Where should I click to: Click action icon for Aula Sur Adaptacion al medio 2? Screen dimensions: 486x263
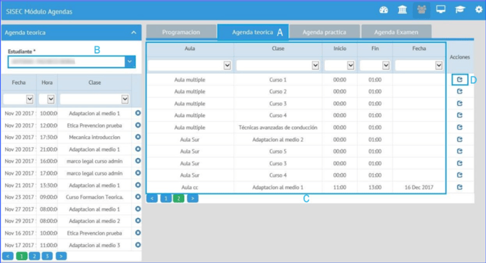[460, 139]
